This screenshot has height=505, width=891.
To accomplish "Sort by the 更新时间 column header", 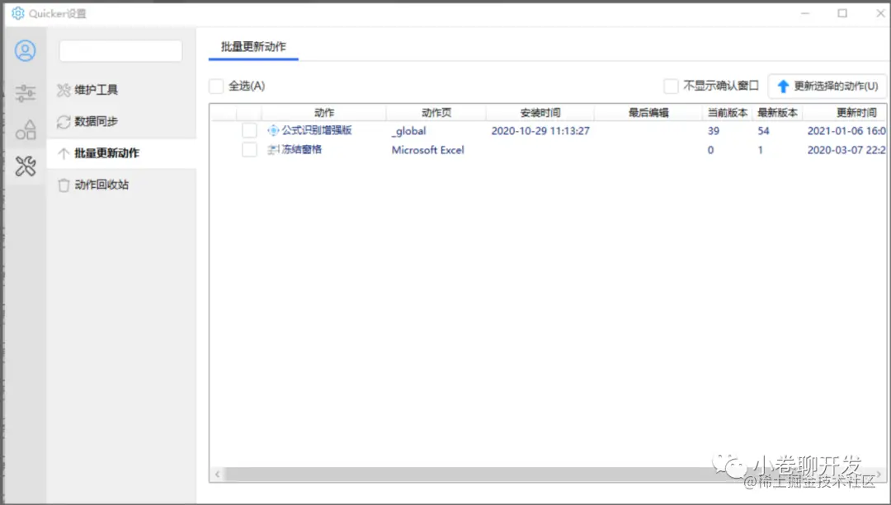I will click(x=845, y=112).
